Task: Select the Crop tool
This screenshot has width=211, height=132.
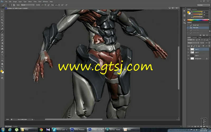Action: (2, 23)
